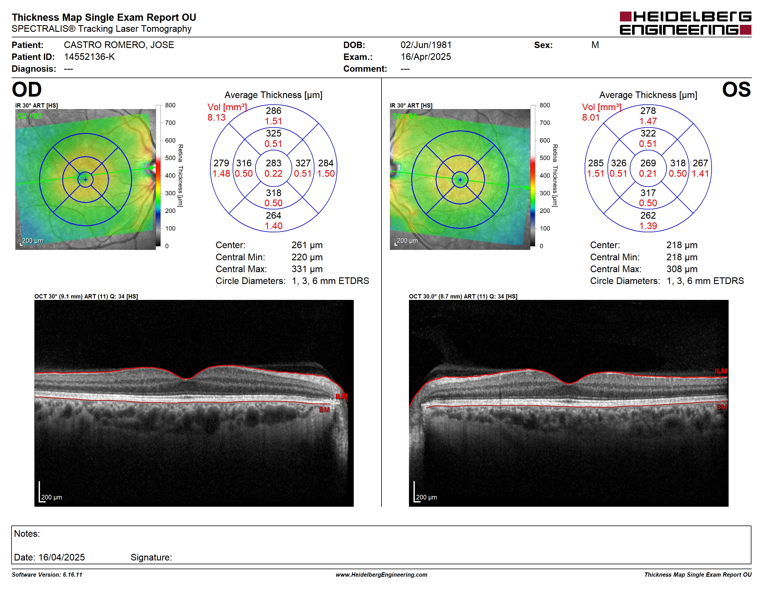Image resolution: width=763 pixels, height=590 pixels.
Task: Click the green '31 / 61' scan counter on the OS map
Action: [x=405, y=116]
